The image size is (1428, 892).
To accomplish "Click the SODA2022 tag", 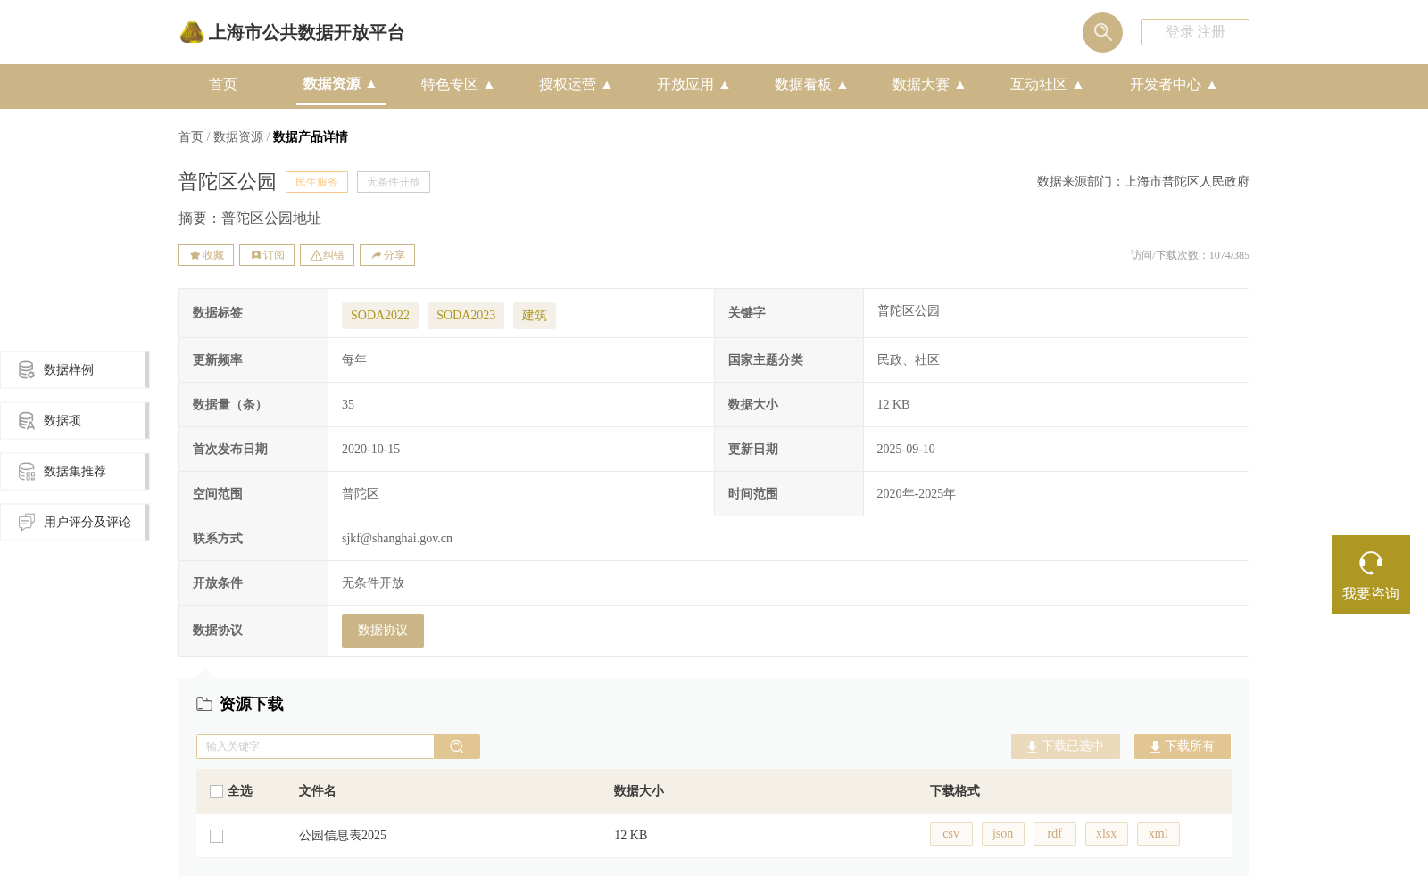I will pyautogui.click(x=380, y=316).
